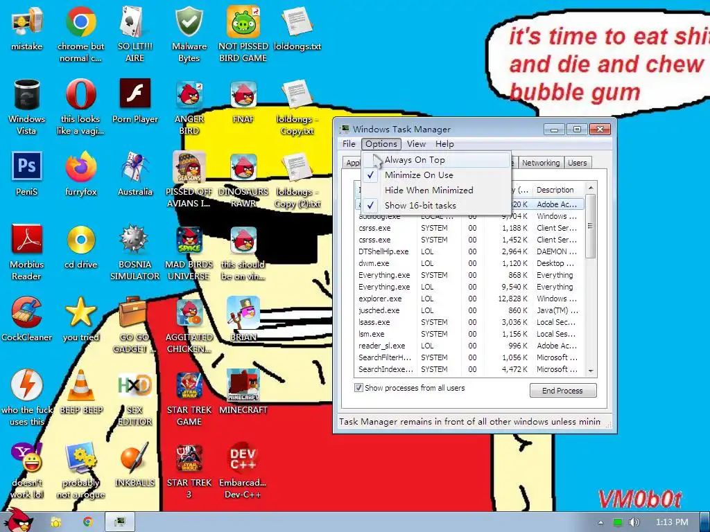Click the 1:13 PM taskbar clock
Image resolution: width=710 pixels, height=532 pixels.
(x=672, y=522)
